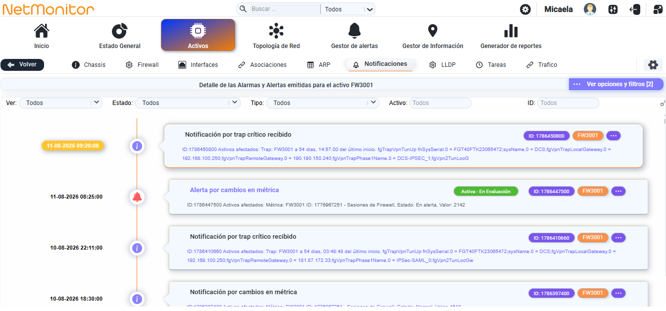Click the Activo filter input field
Image resolution: width=666 pixels, height=311 pixels.
[440, 103]
